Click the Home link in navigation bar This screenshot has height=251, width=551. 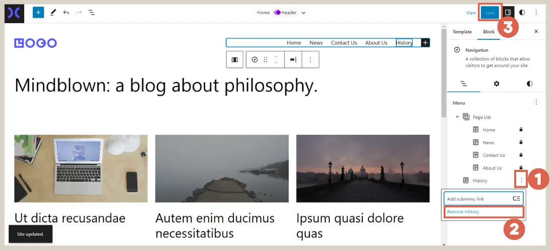[x=294, y=43]
